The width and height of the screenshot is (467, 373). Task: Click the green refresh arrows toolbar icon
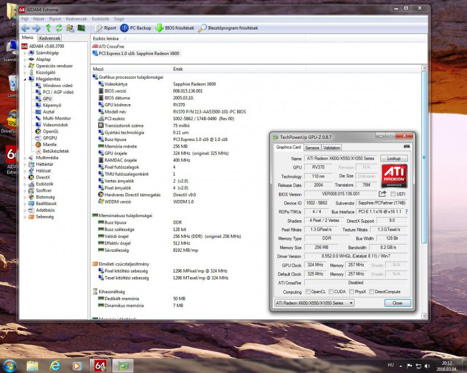coord(59,28)
